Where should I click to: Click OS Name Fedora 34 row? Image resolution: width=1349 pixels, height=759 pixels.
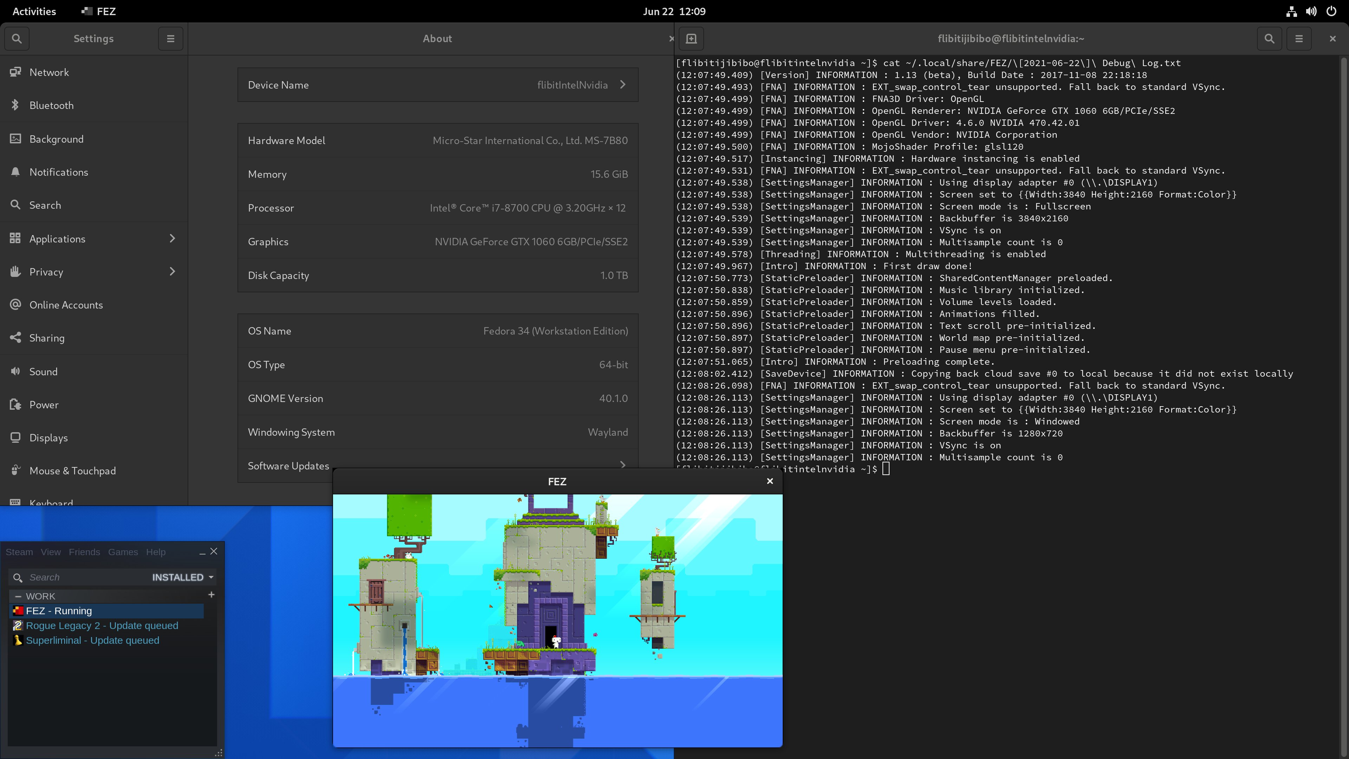pyautogui.click(x=438, y=331)
